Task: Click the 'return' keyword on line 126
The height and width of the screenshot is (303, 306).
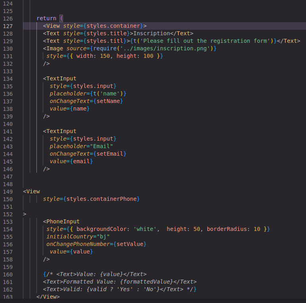Action: tap(46, 19)
